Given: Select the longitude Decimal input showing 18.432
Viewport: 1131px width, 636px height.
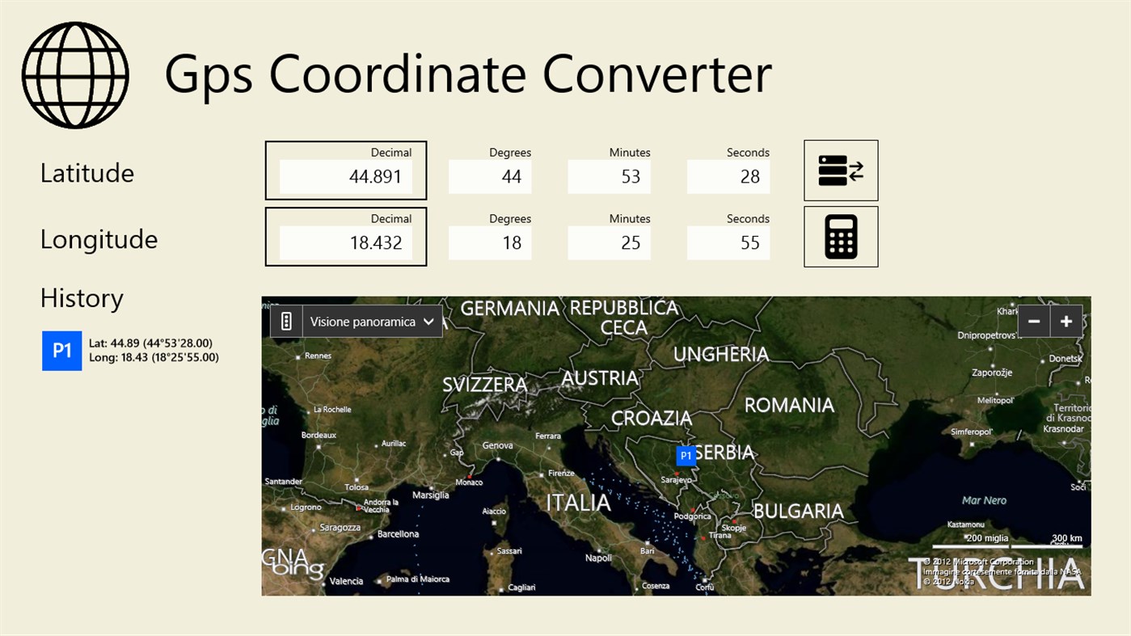Looking at the screenshot, I should 345,242.
